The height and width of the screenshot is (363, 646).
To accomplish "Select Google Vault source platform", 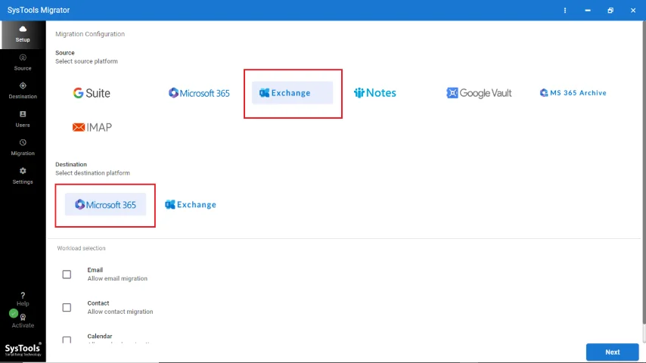I will click(479, 93).
